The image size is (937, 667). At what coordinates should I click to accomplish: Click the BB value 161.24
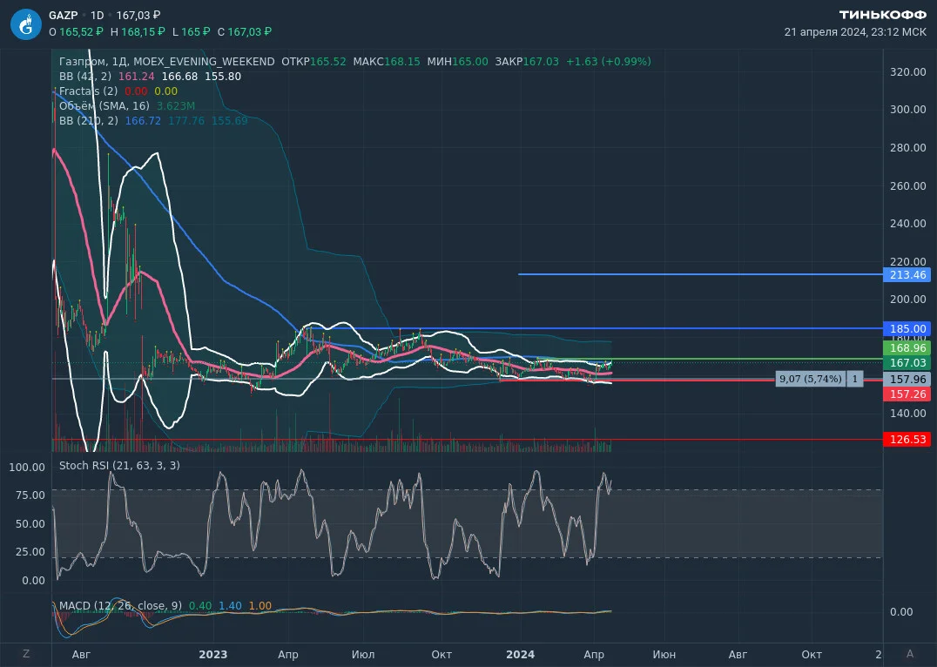tap(137, 77)
